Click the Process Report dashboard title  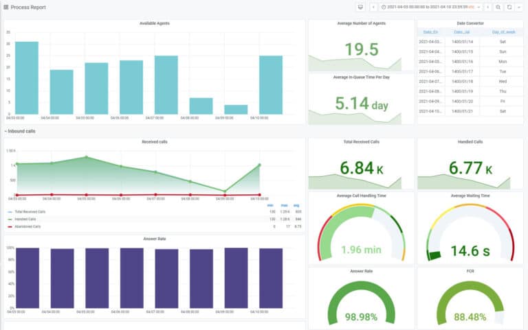pos(27,7)
